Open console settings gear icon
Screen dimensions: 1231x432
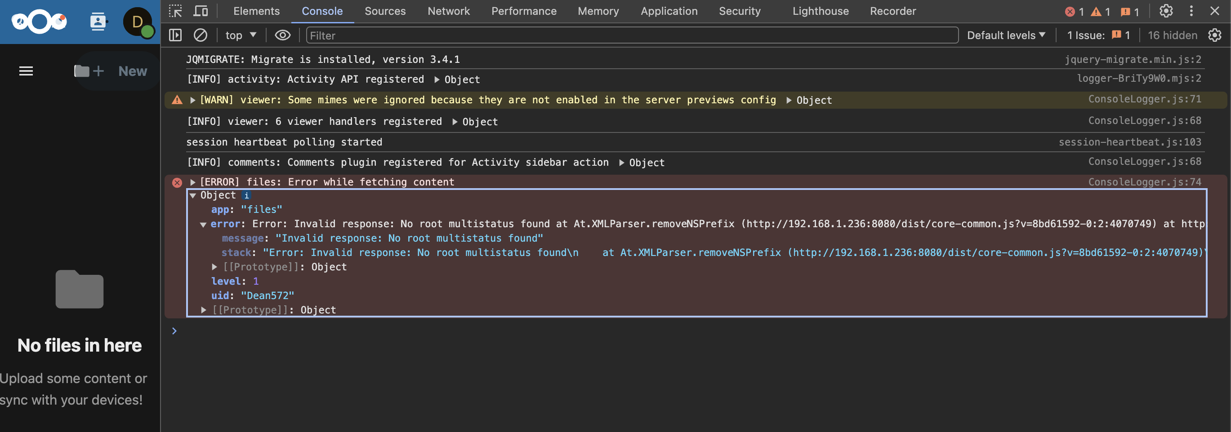point(1214,35)
